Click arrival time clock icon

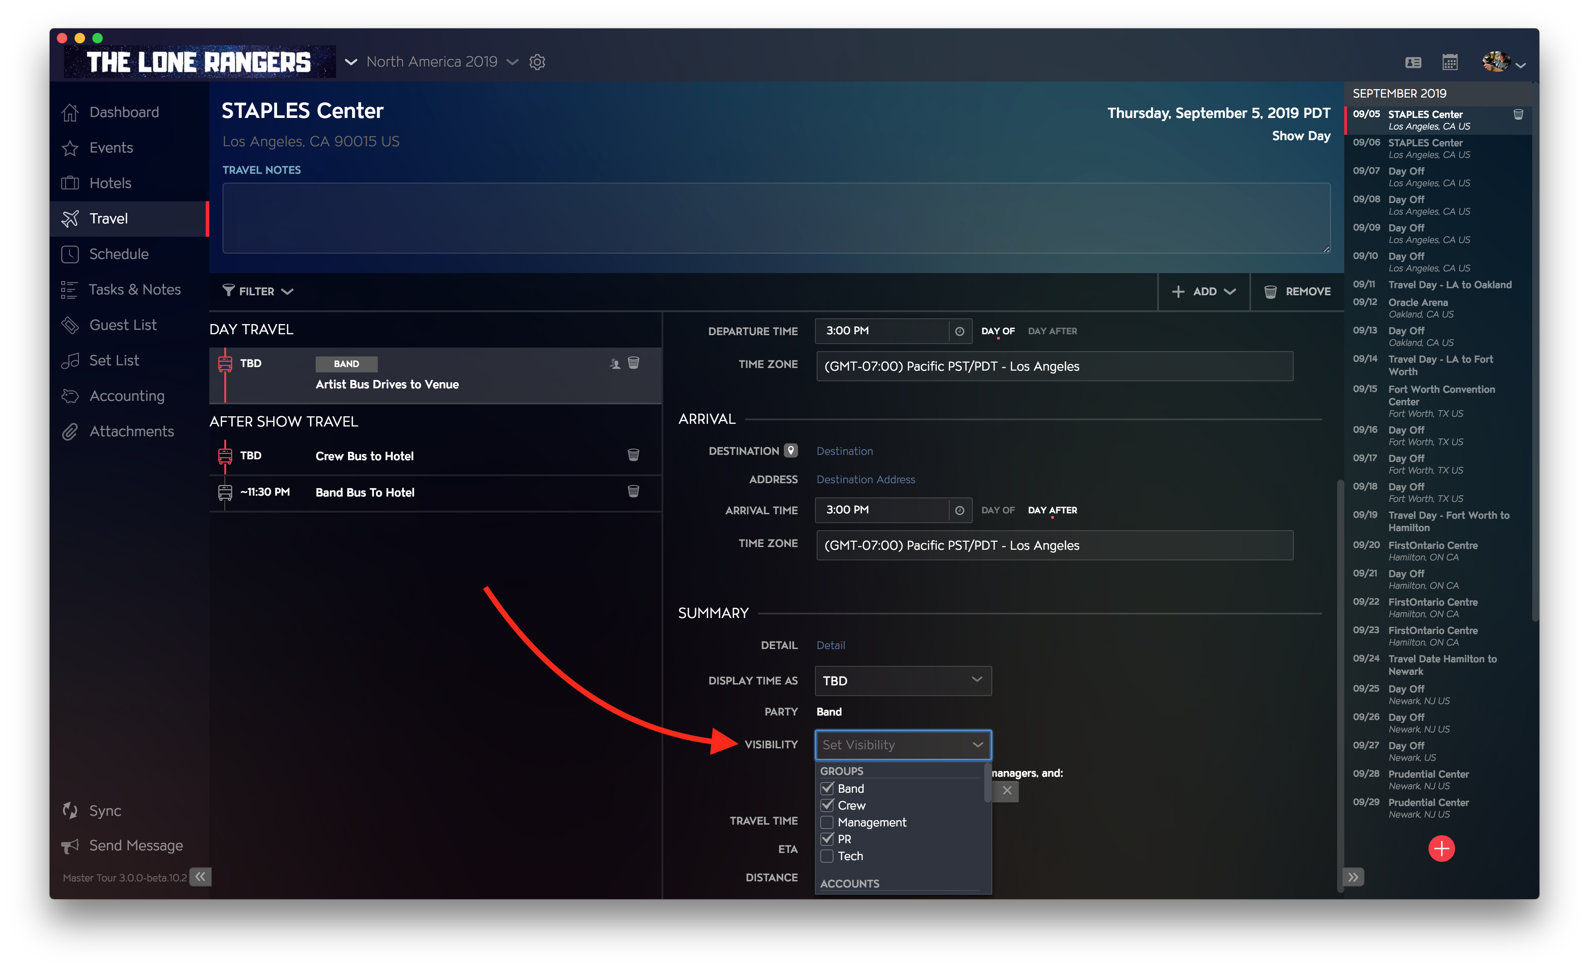coord(959,510)
